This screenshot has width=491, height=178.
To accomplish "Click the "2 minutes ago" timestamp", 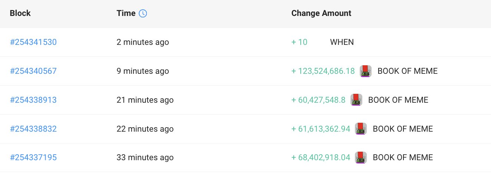I will click(143, 42).
